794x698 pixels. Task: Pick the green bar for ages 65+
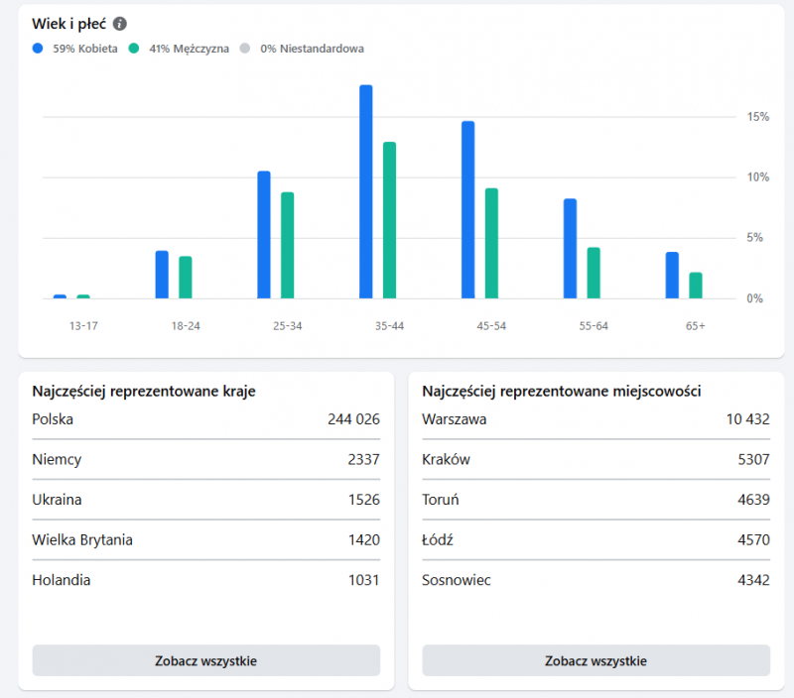(696, 285)
